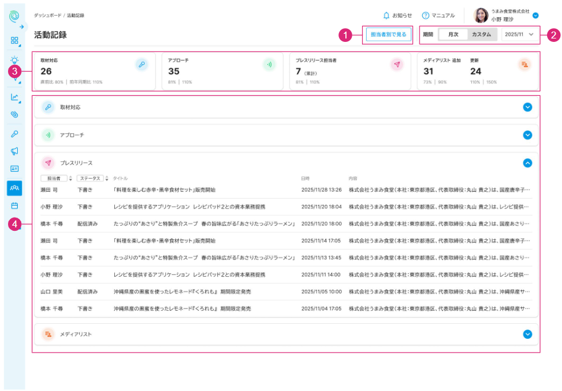Open the chart analytics icon in sidebar
Screen dimensions: 562x391
pyautogui.click(x=15, y=97)
